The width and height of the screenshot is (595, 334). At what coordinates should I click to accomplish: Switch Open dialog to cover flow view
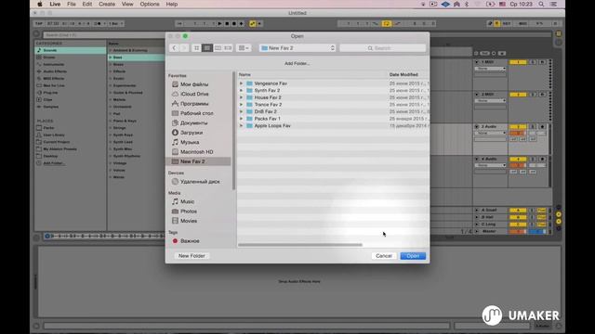pos(228,48)
